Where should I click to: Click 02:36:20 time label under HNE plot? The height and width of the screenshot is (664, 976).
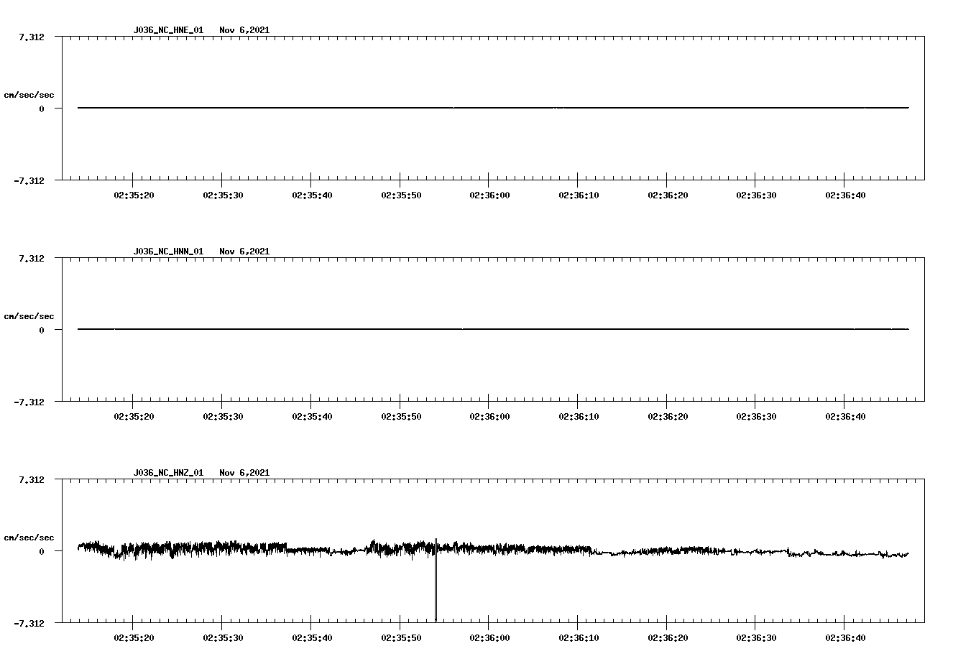tap(668, 195)
